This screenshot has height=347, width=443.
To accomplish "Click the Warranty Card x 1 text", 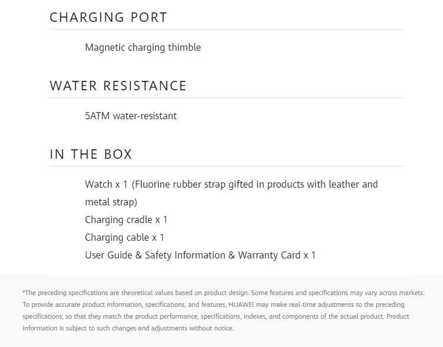I will click(277, 255).
